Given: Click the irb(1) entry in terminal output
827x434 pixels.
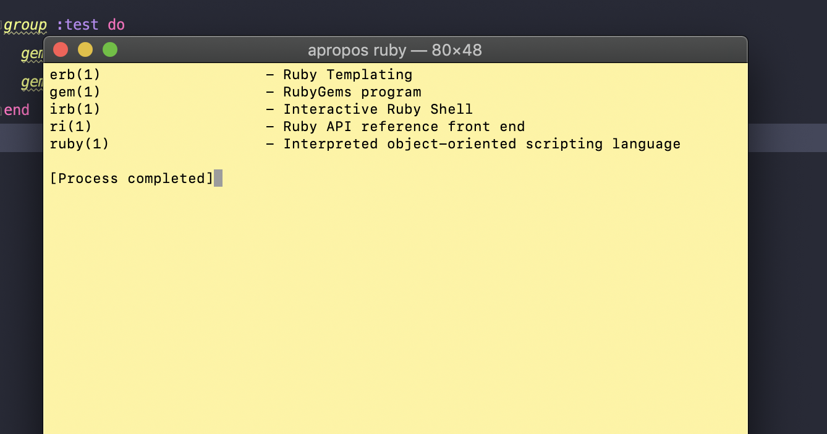Looking at the screenshot, I should coord(75,109).
